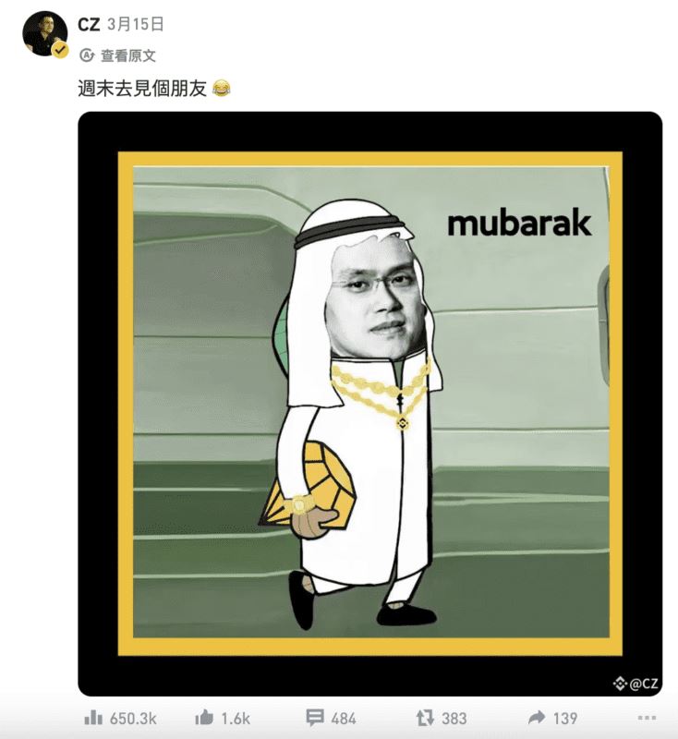This screenshot has height=739, width=678.
Task: Open the mubarak meme image
Action: pos(369,404)
